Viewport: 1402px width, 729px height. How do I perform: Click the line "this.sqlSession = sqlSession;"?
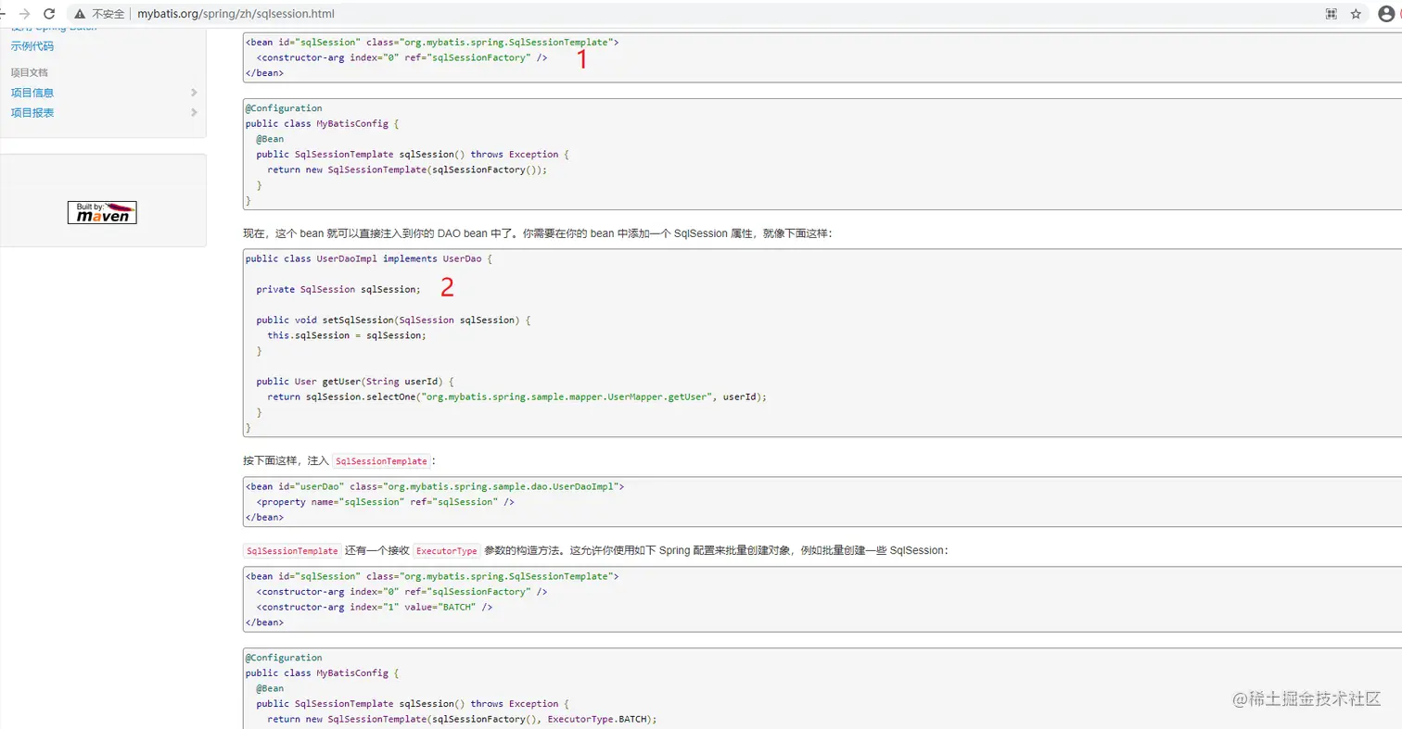[347, 335]
